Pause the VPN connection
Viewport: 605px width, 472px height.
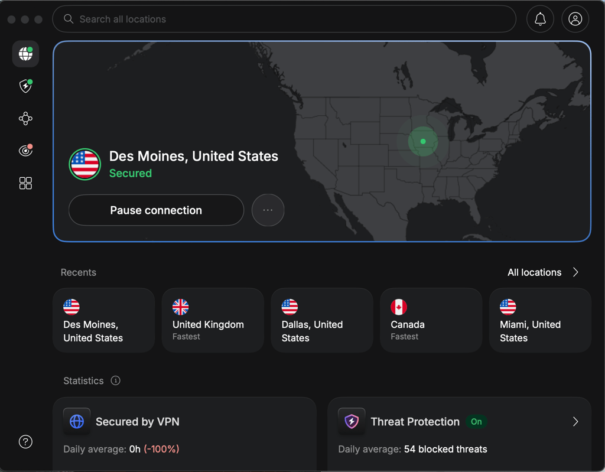point(156,210)
